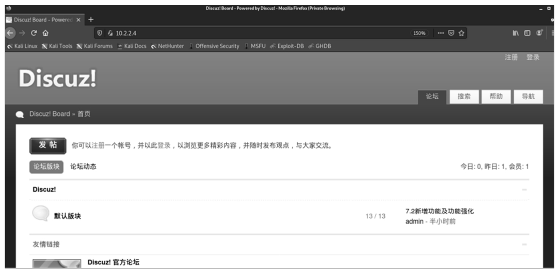Open the 帮助 navigation tab
The height and width of the screenshot is (273, 560).
click(496, 97)
